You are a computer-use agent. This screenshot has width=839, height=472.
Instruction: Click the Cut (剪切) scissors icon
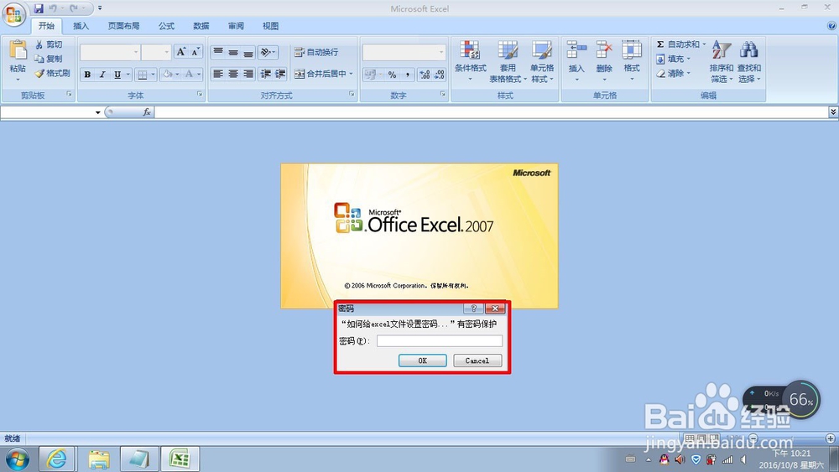pyautogui.click(x=39, y=44)
